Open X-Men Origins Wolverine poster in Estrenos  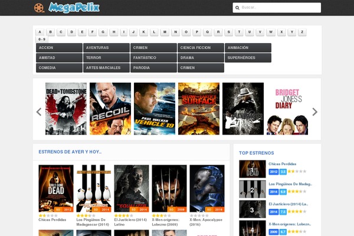[169, 188]
